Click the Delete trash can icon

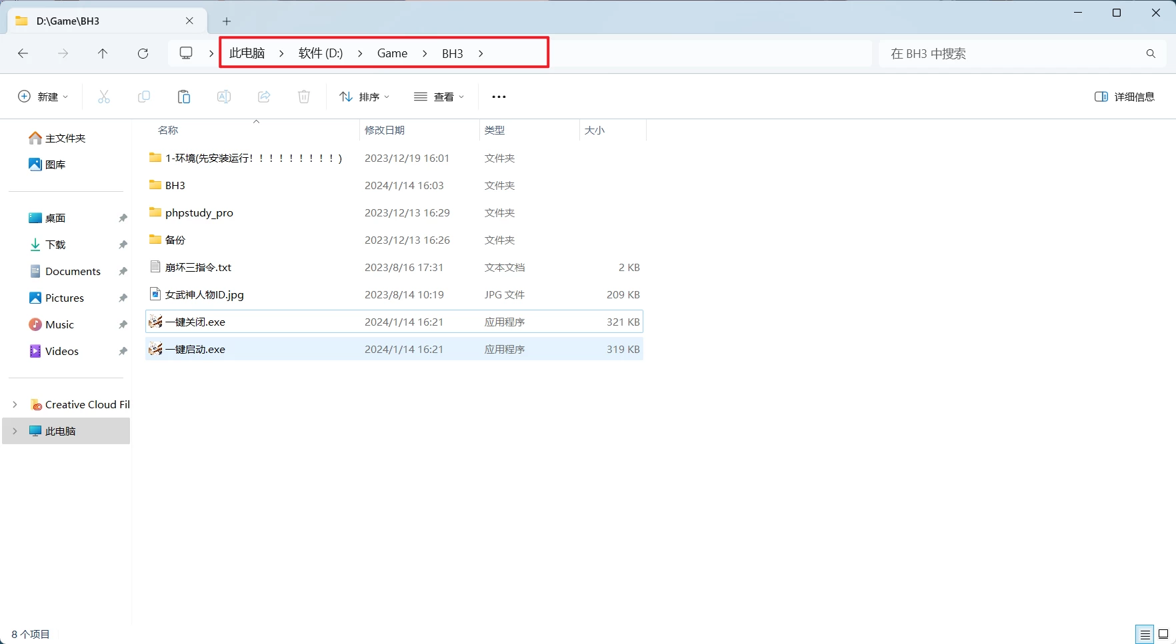point(304,97)
